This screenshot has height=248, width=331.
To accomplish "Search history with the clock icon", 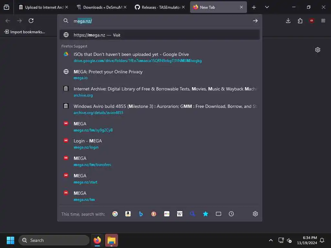I will click(231, 214).
